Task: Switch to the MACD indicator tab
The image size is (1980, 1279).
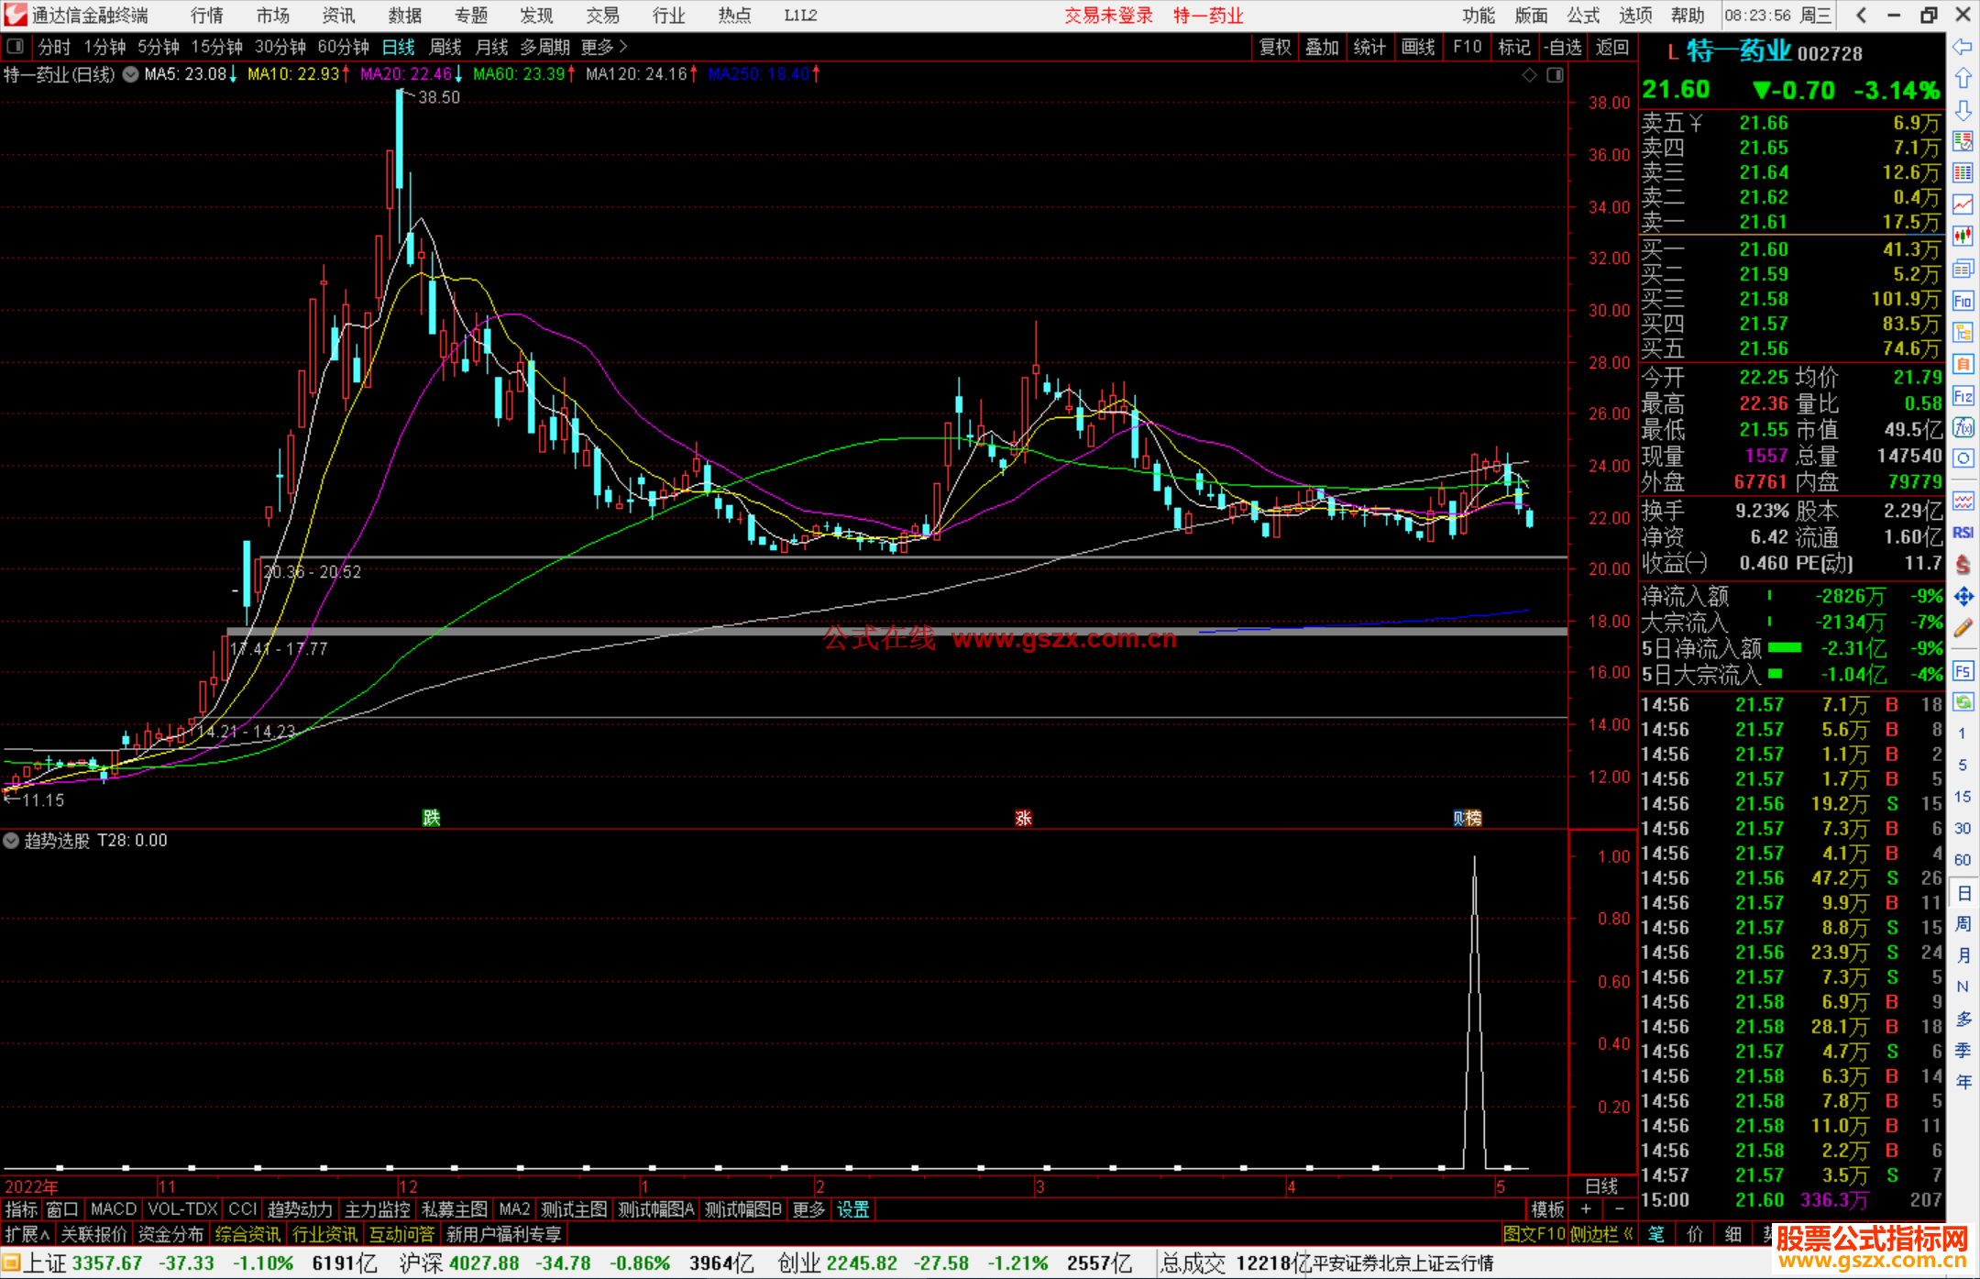Action: [113, 1209]
